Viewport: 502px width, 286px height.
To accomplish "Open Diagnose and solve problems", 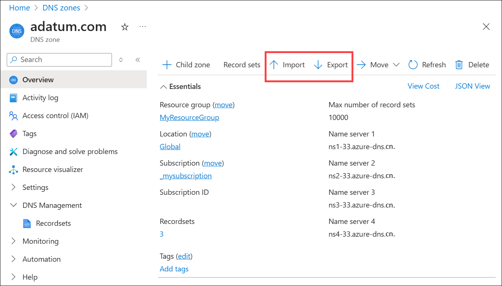I will click(70, 151).
